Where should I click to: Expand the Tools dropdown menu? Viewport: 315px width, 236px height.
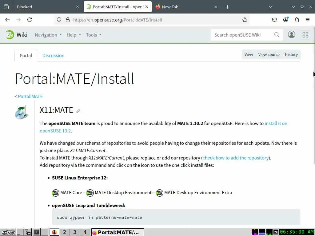tap(94, 35)
